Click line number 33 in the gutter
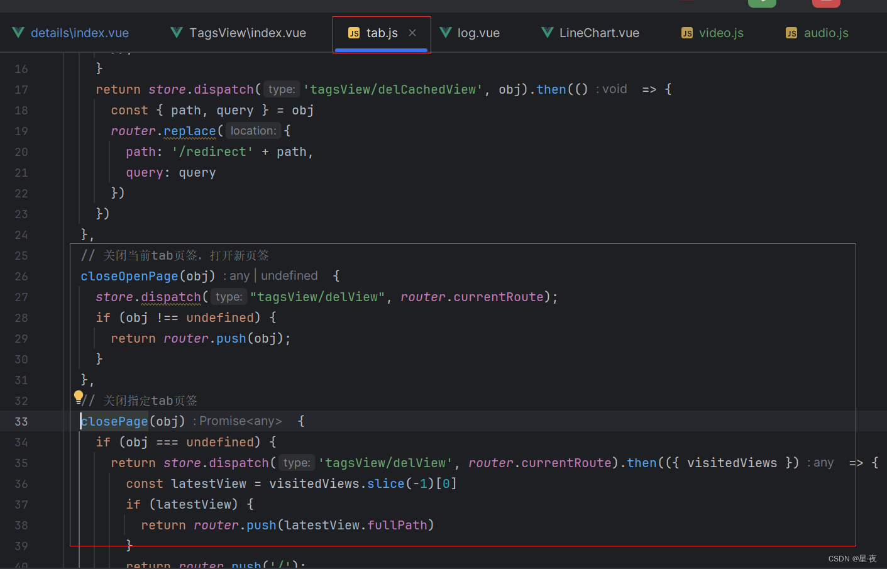 [21, 421]
